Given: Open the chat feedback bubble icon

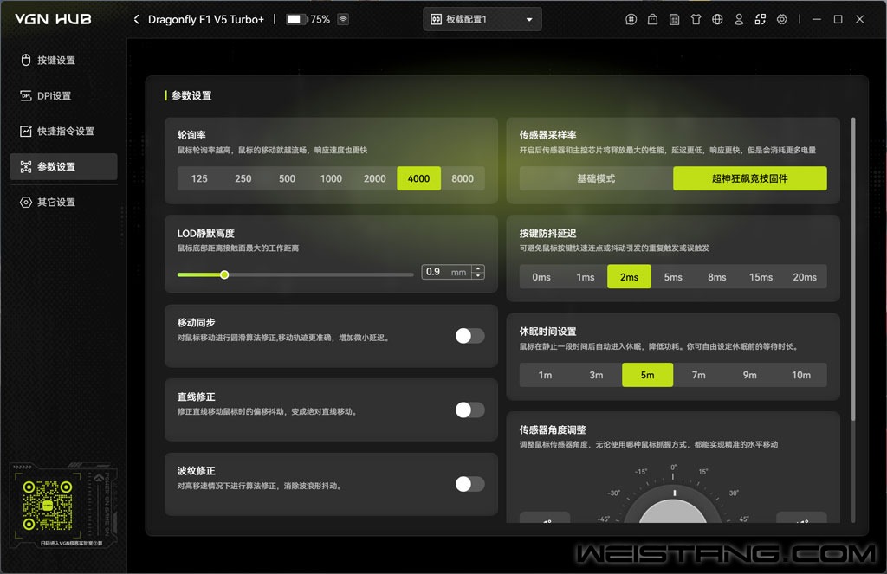Looking at the screenshot, I should (x=631, y=19).
